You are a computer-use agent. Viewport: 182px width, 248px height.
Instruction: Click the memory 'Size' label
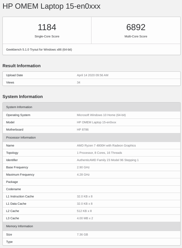pyautogui.click(x=9, y=234)
